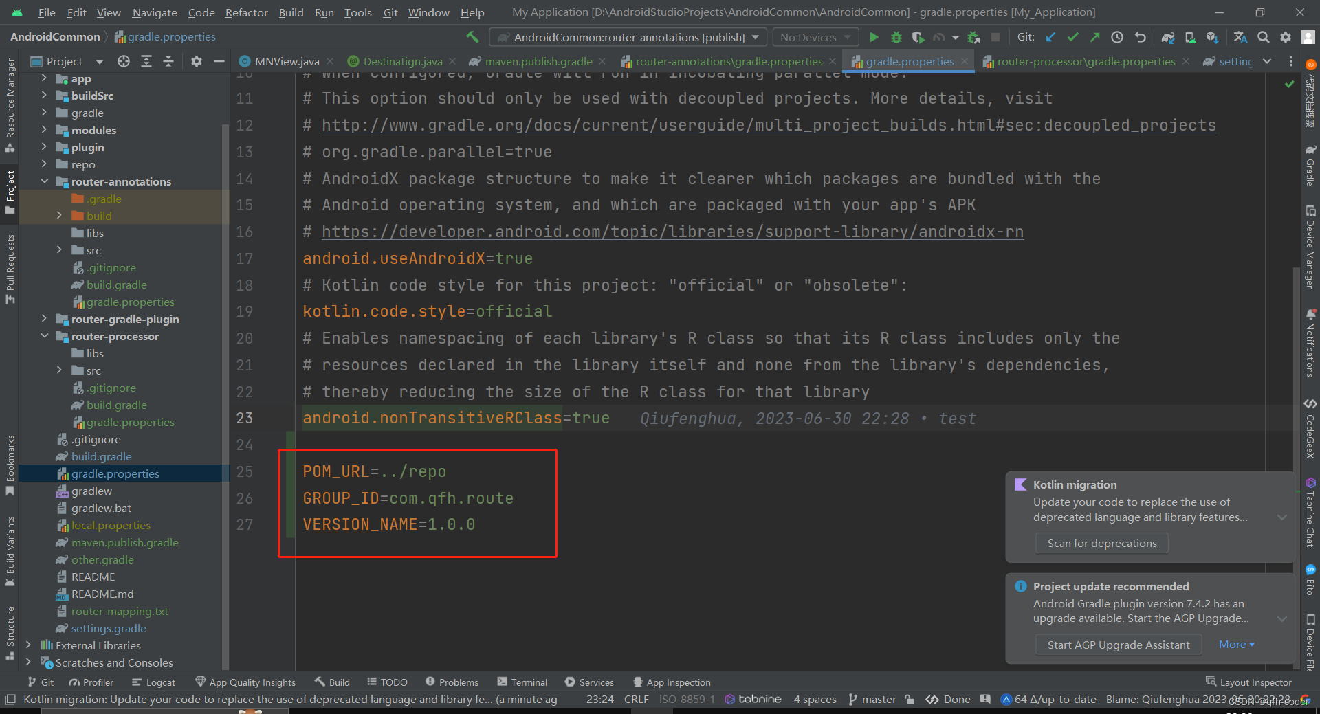This screenshot has height=714, width=1320.
Task: Toggle tool window bars icon bottom-left corner
Action: coord(10,700)
